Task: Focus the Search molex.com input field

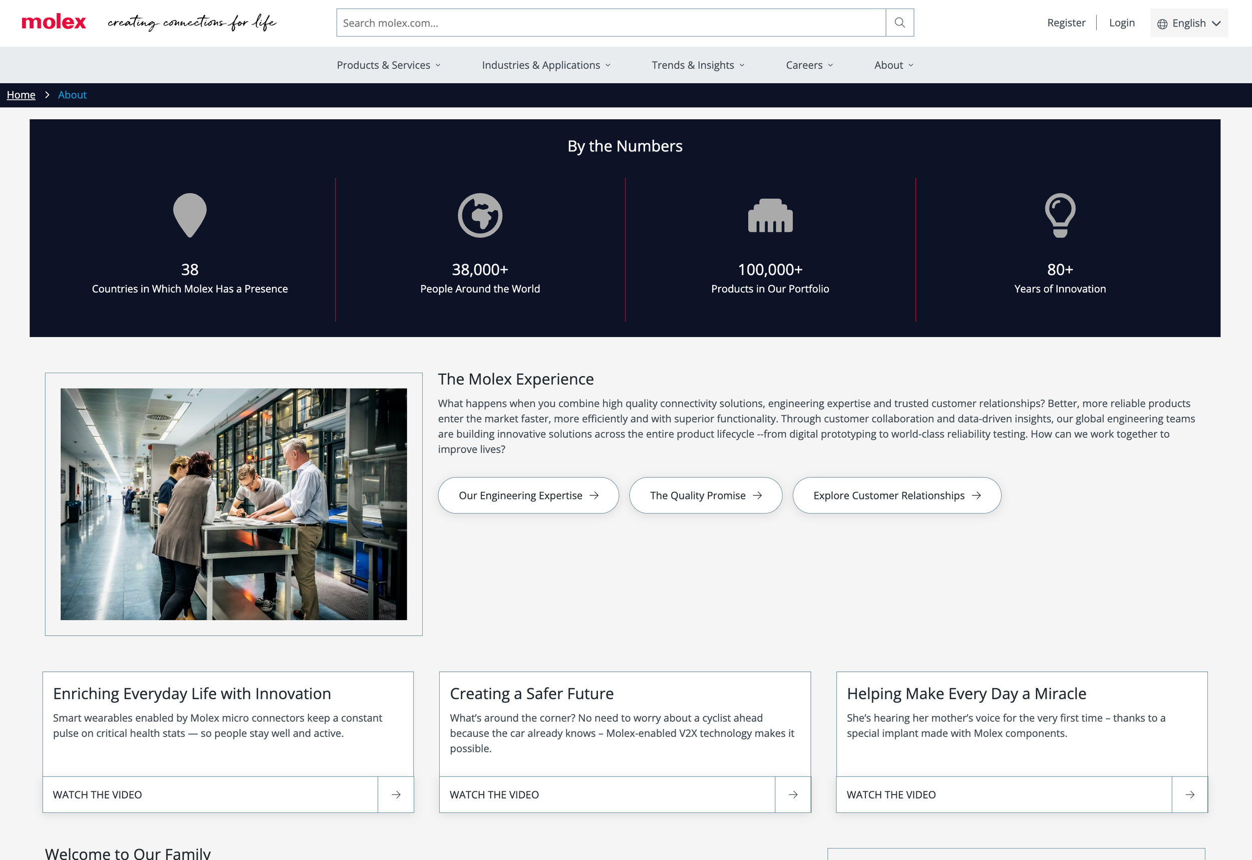Action: [x=611, y=23]
